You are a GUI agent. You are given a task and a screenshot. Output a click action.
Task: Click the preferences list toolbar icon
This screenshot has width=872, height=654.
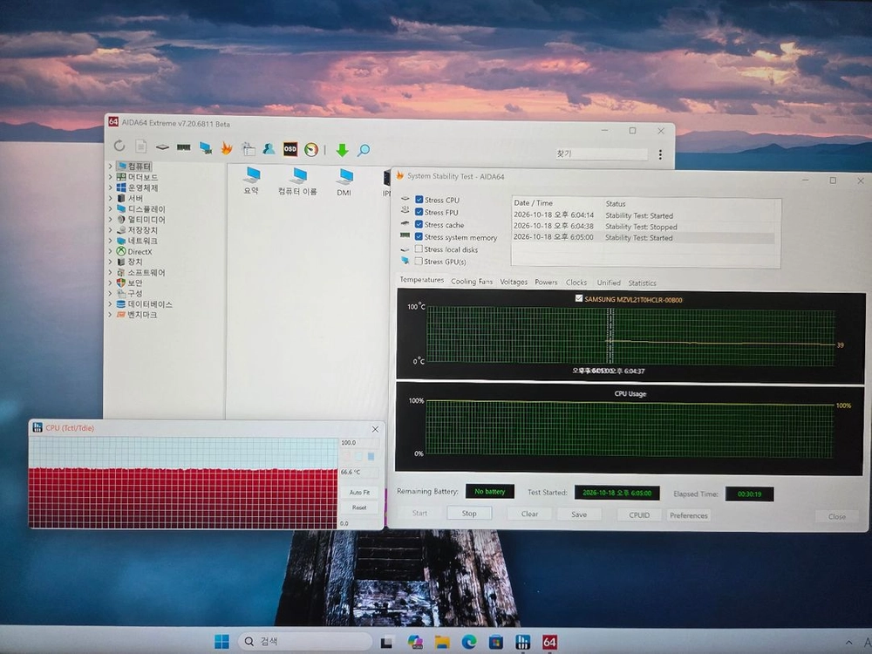[248, 148]
